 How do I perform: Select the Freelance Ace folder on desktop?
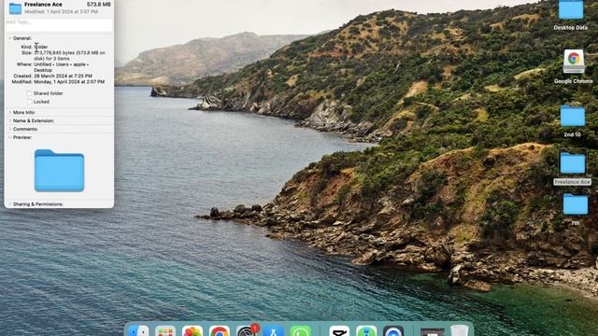(573, 163)
